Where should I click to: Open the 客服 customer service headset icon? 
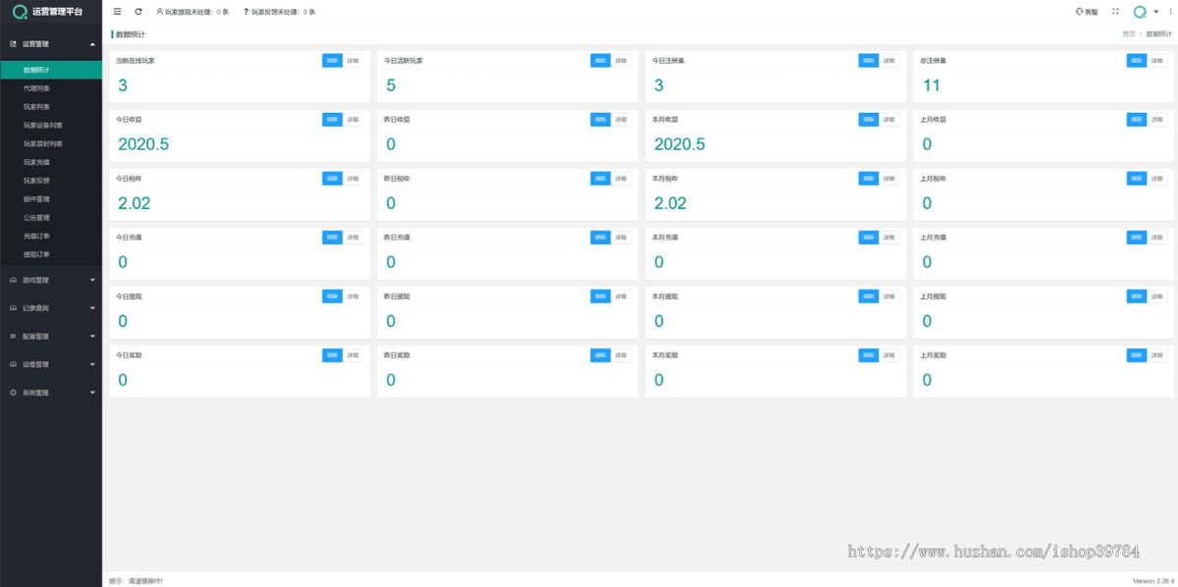coord(1087,12)
